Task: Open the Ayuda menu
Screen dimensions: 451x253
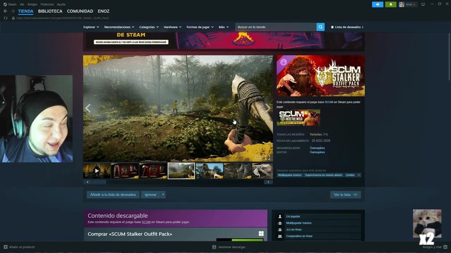Action: (61, 4)
